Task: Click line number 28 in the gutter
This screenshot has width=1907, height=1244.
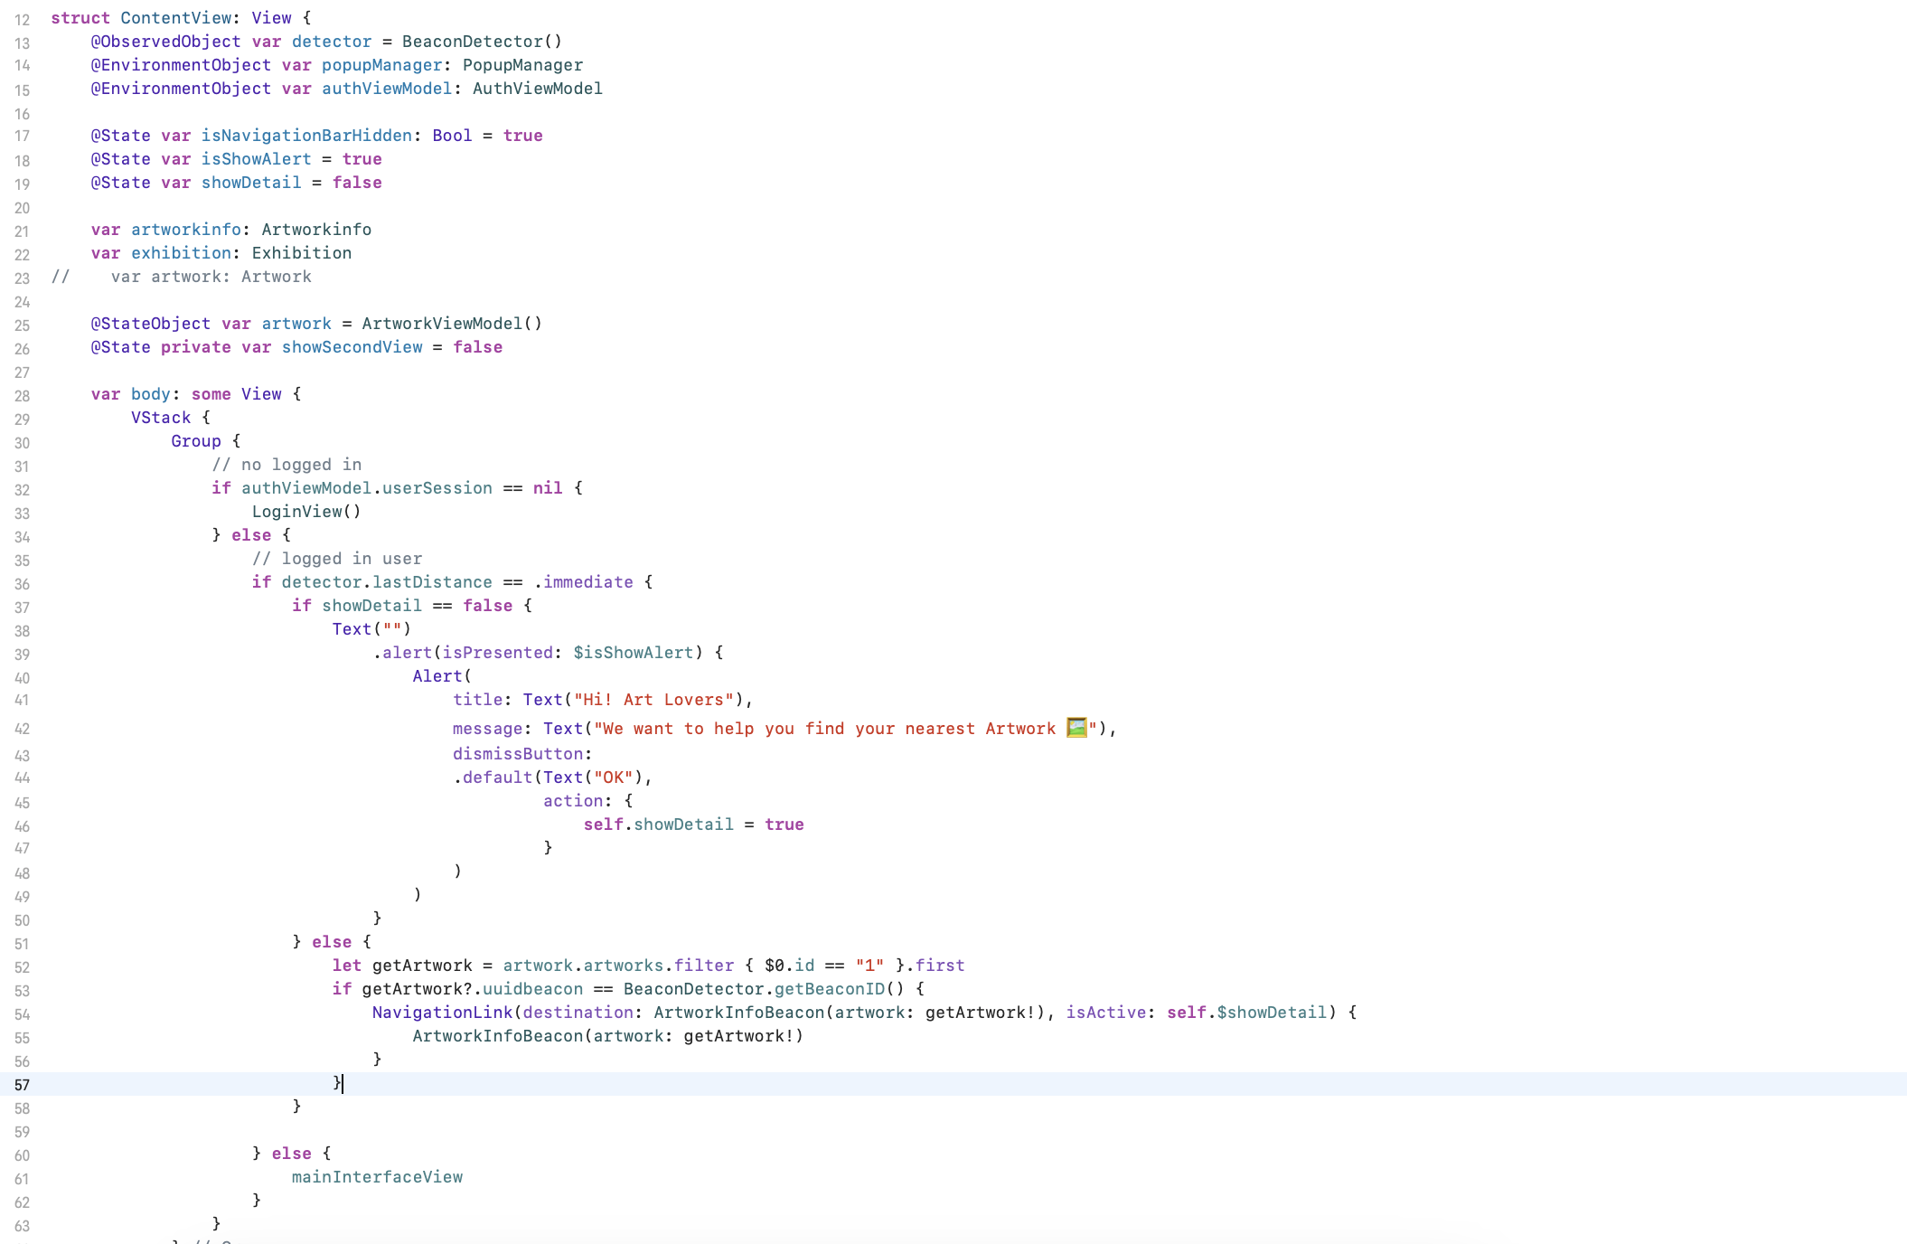Action: [22, 396]
